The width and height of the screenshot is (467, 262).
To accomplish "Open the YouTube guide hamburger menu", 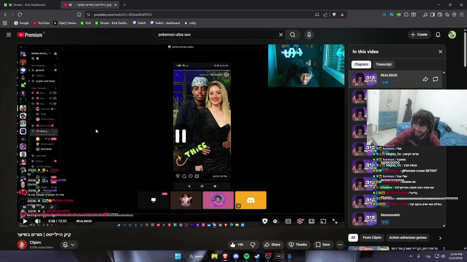I will coord(9,35).
